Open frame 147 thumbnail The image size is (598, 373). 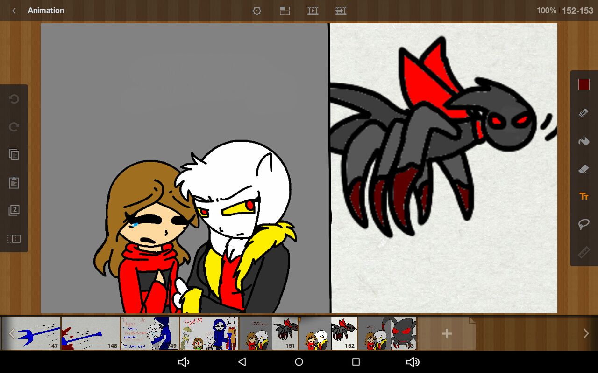[x=31, y=333]
